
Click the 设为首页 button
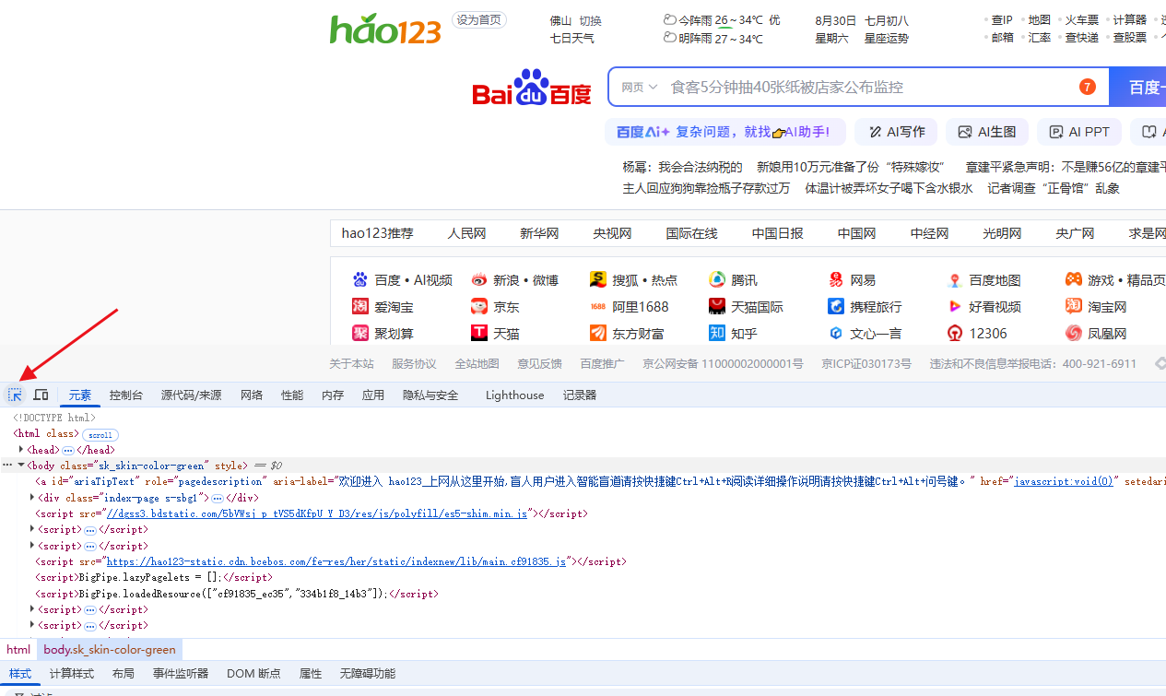tap(479, 20)
